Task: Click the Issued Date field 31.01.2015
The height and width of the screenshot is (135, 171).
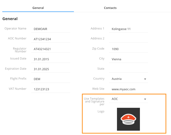Action: pyautogui.click(x=50, y=59)
